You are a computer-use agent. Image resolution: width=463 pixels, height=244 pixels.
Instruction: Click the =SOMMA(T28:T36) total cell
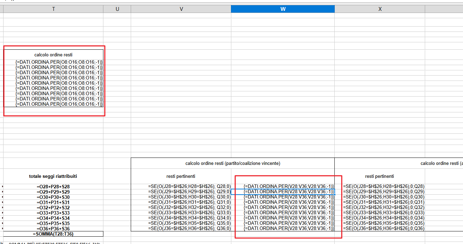[53, 234]
